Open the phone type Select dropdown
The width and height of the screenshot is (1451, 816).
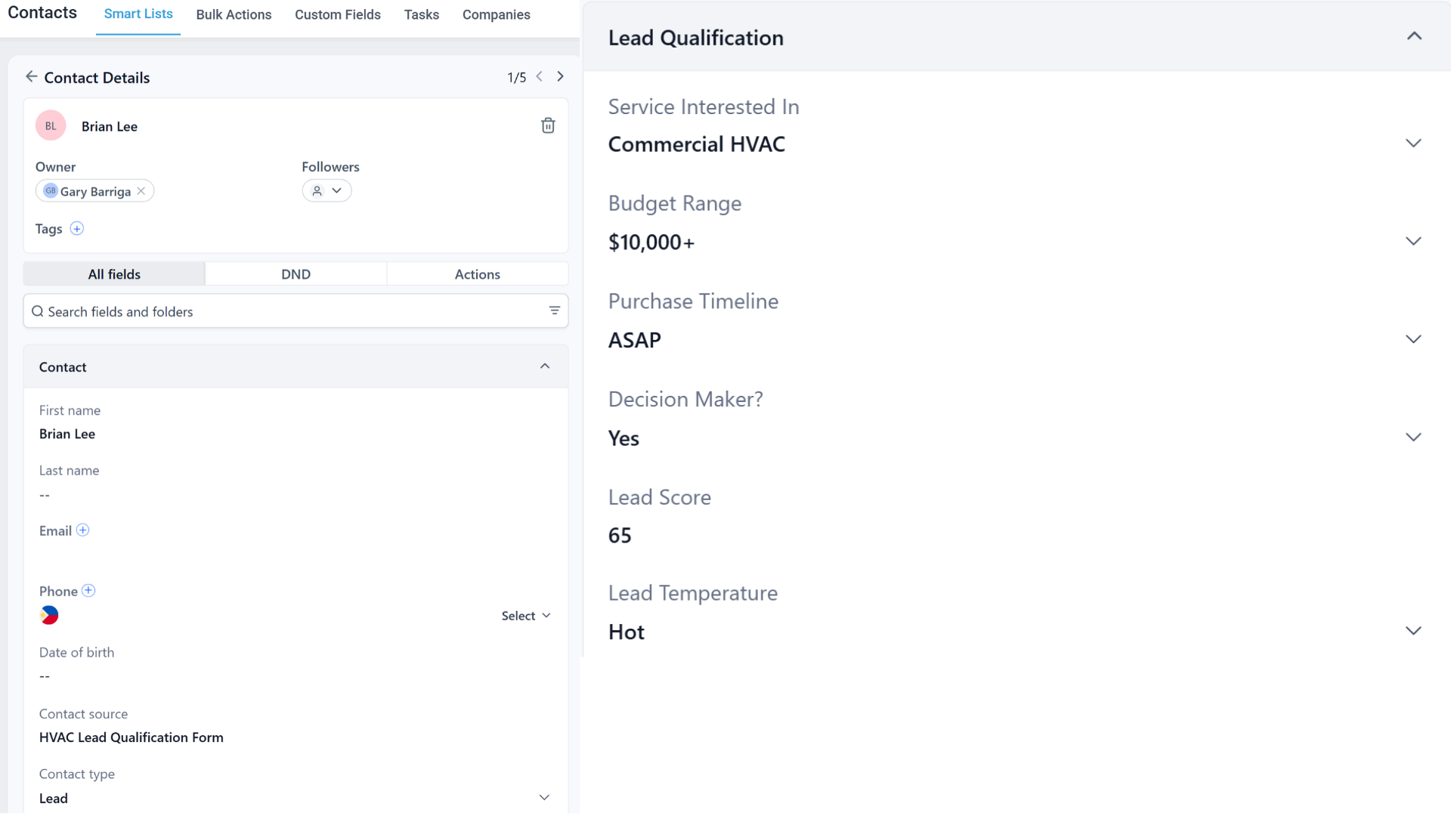[x=526, y=616]
